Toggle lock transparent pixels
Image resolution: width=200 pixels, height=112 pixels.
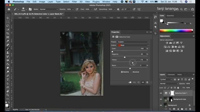[165, 88]
